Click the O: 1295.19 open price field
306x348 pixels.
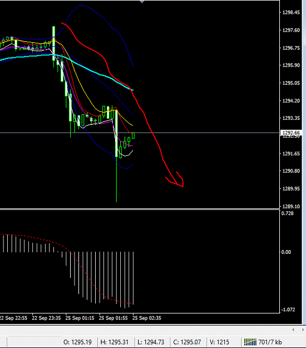coord(77,342)
